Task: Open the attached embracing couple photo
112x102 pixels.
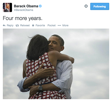Action: pos(56,64)
